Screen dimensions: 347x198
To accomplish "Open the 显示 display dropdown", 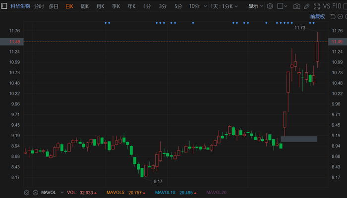I will 255,6.
